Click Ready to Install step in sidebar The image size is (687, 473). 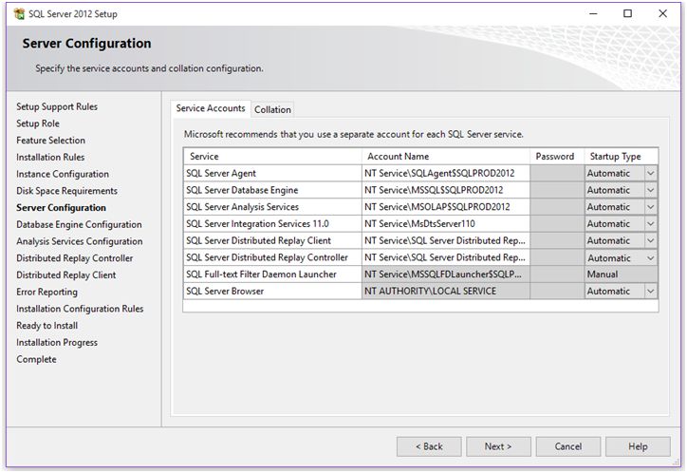pyautogui.click(x=47, y=326)
